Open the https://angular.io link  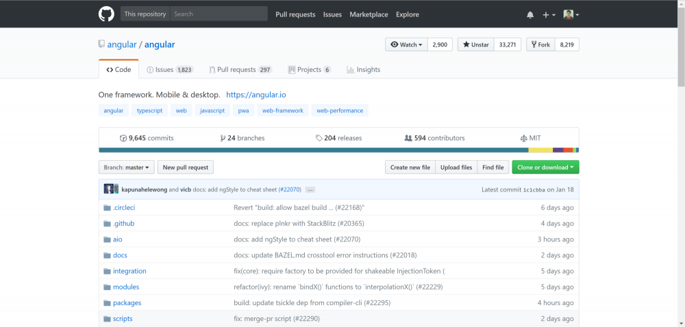[256, 94]
